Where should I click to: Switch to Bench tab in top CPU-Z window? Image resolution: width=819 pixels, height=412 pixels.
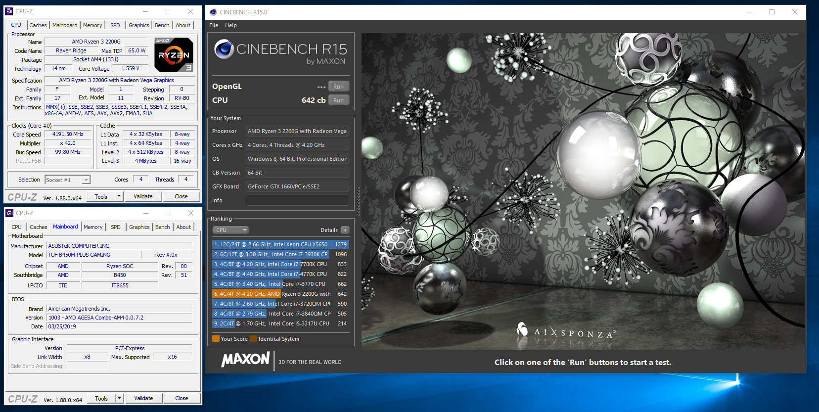coord(162,25)
